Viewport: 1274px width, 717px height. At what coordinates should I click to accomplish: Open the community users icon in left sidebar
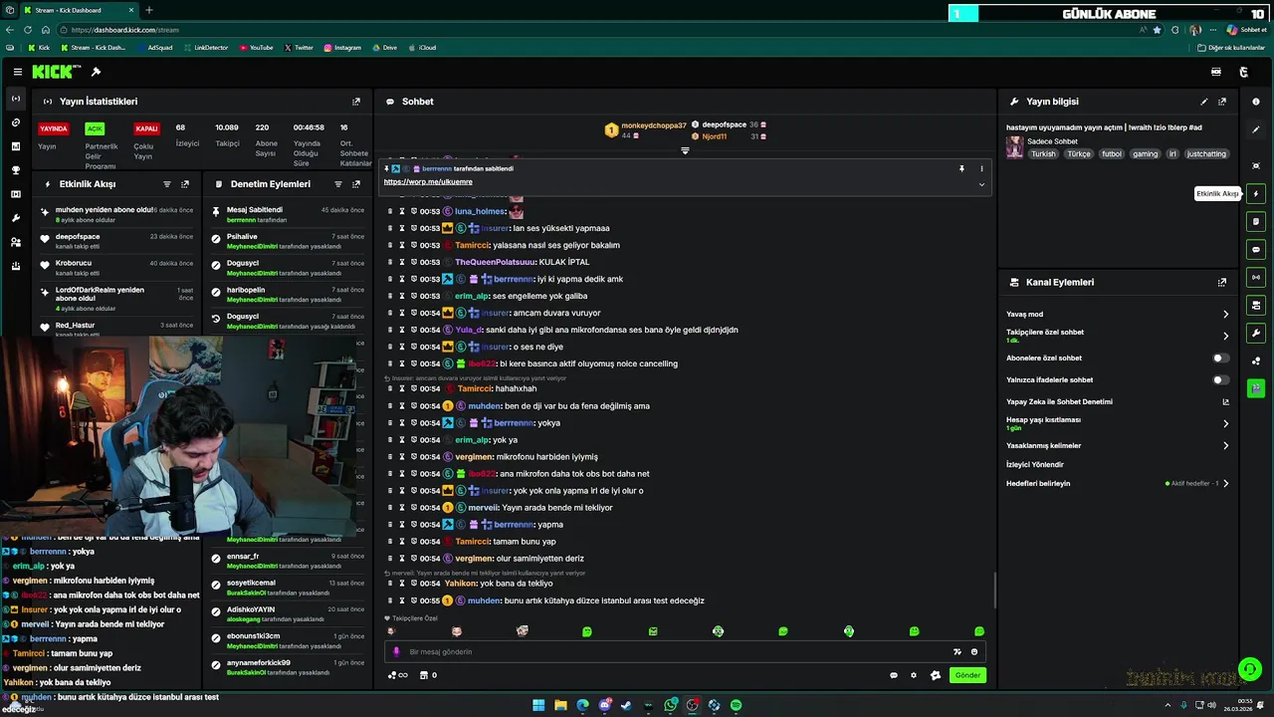click(x=15, y=242)
